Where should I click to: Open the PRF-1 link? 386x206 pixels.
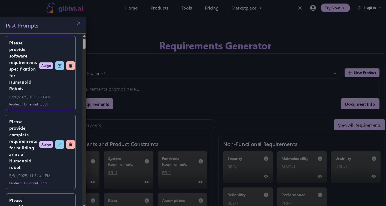pos(287,203)
